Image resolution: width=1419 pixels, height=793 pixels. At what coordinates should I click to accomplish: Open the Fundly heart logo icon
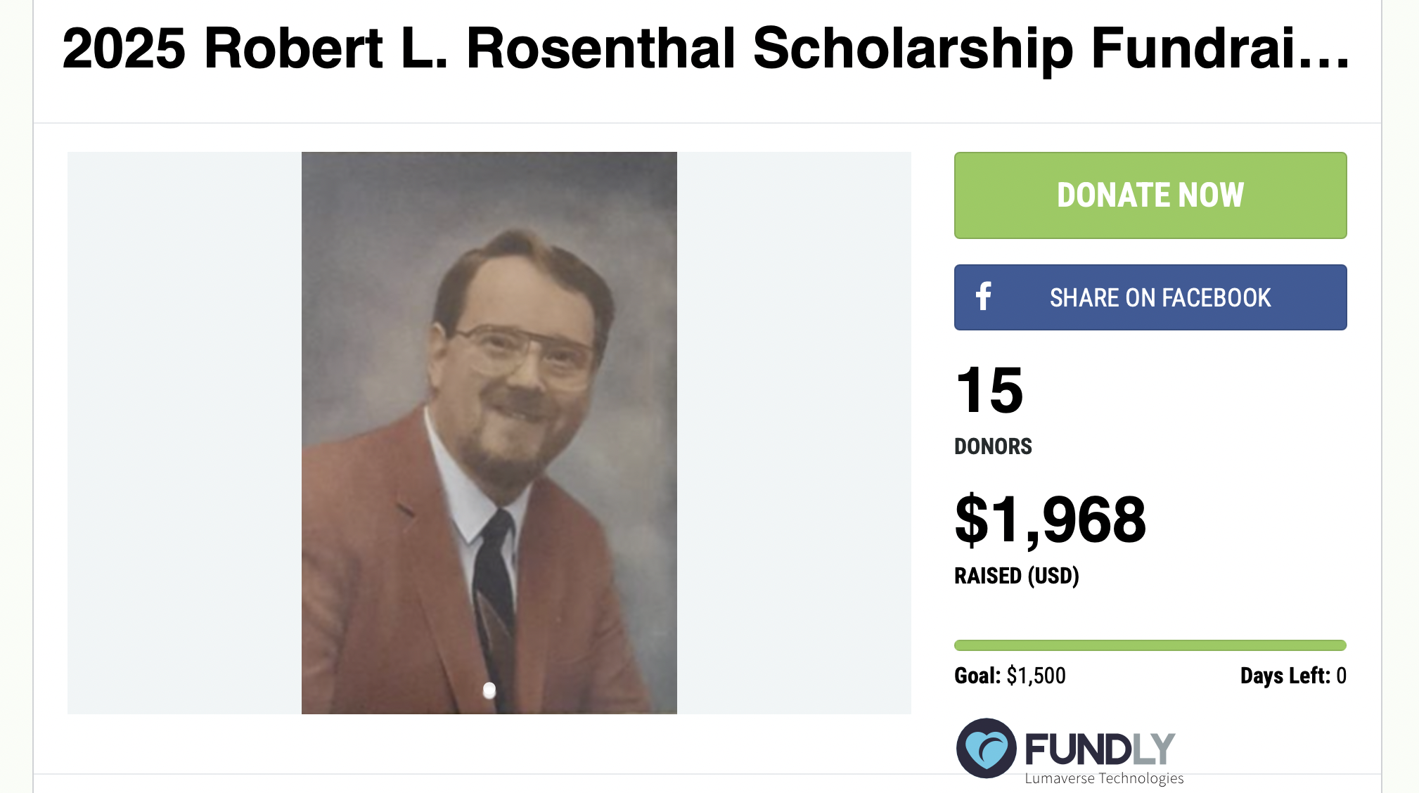click(986, 748)
